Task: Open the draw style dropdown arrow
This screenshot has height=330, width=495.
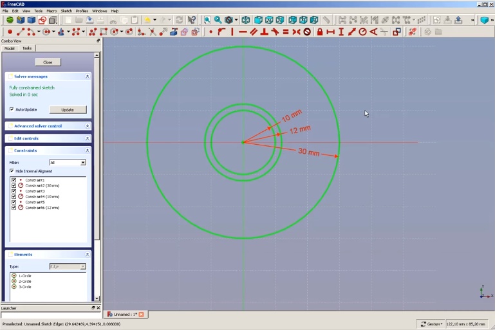Action: pos(236,20)
